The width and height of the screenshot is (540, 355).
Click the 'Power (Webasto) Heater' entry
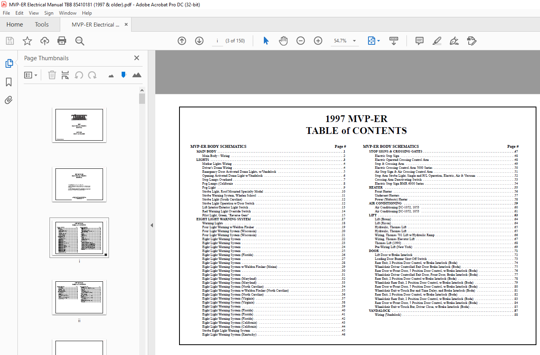[x=391, y=199]
